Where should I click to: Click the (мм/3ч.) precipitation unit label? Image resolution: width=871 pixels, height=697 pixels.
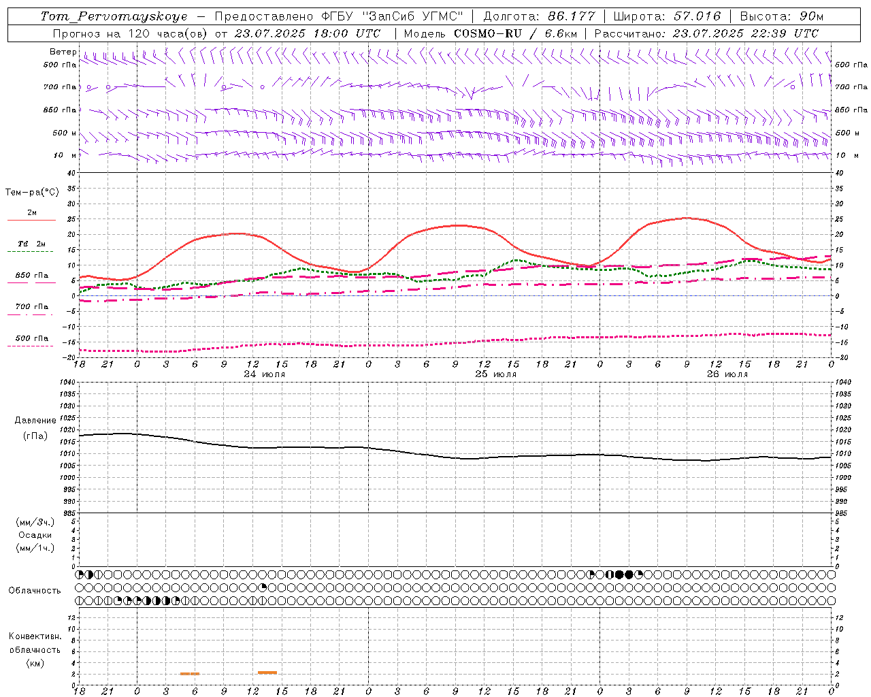(x=35, y=522)
